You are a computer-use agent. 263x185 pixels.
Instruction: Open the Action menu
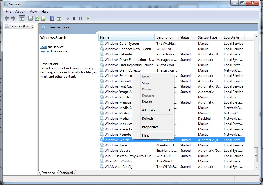20,11
